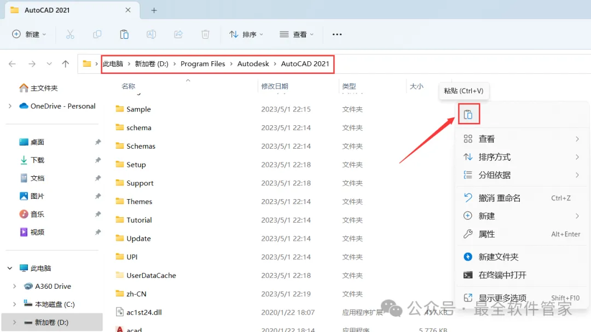Open 新建 submenu in context menu

(522, 216)
